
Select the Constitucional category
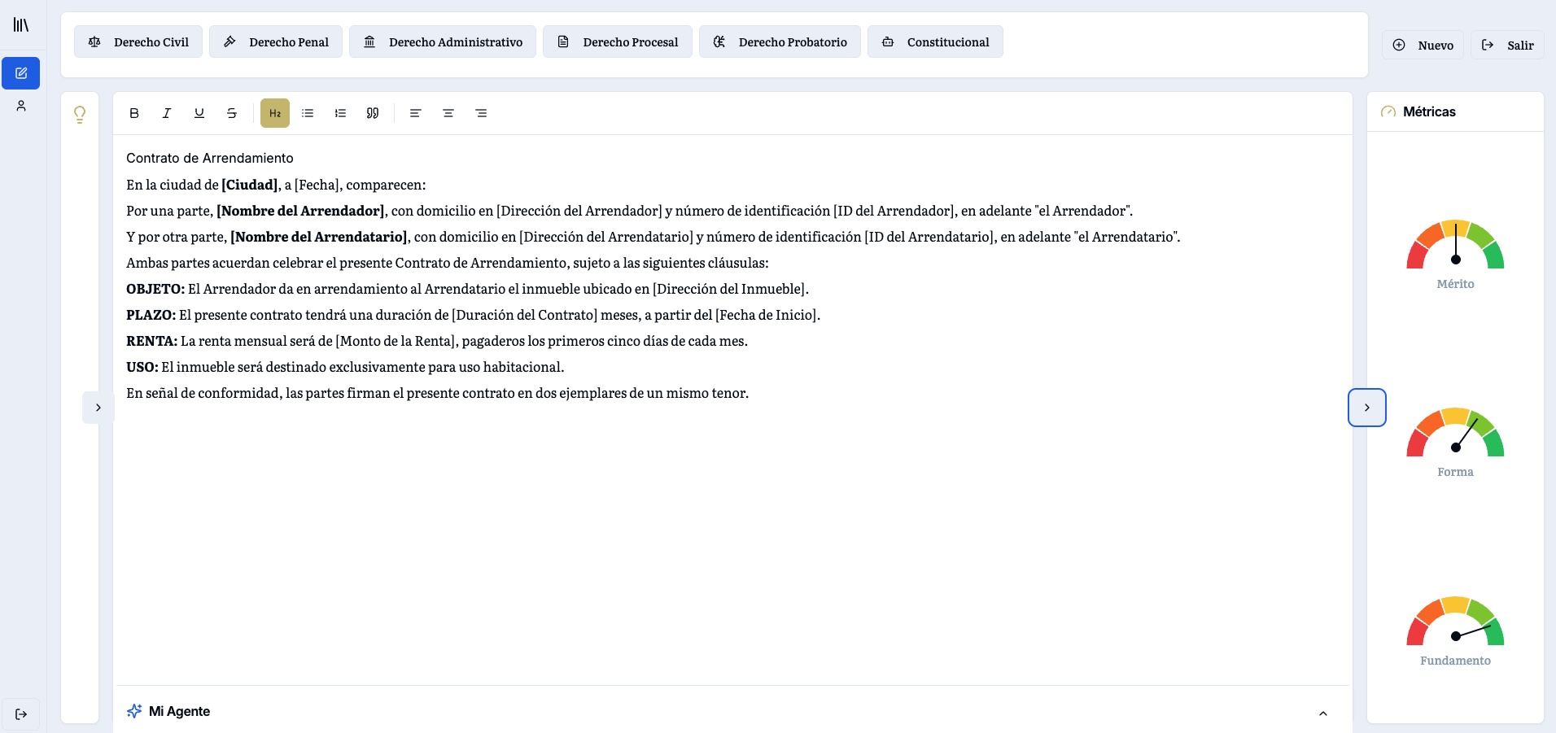(x=935, y=41)
